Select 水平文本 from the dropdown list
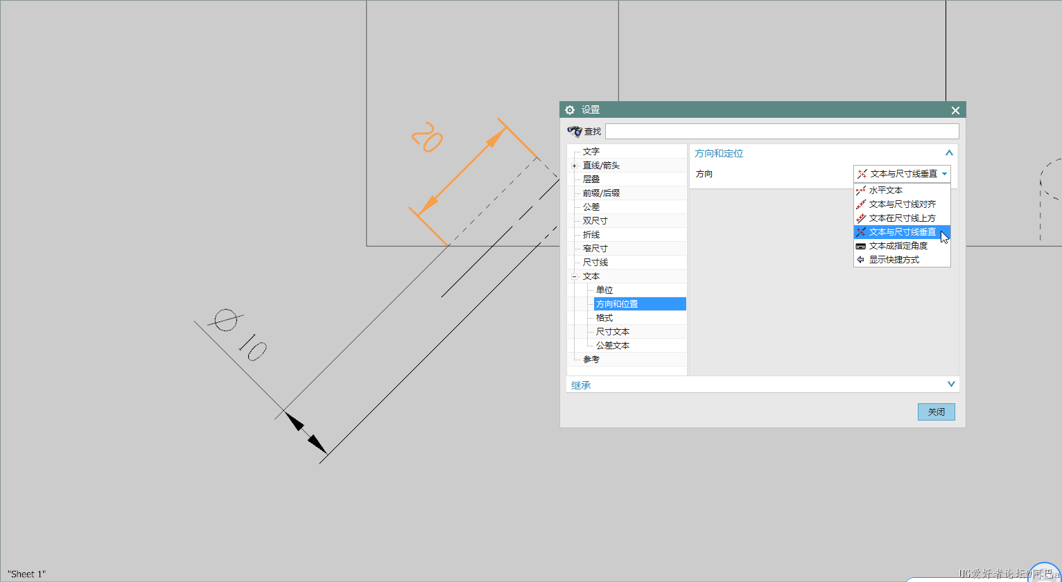 [x=902, y=191]
